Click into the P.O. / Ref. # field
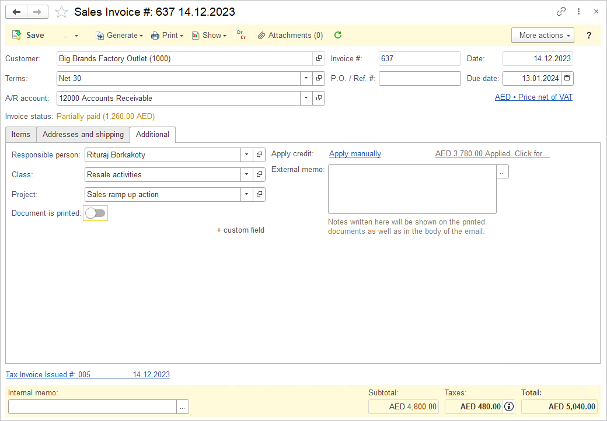 419,78
